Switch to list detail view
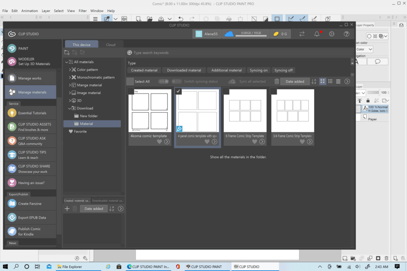The height and width of the screenshot is (271, 407). click(x=338, y=81)
